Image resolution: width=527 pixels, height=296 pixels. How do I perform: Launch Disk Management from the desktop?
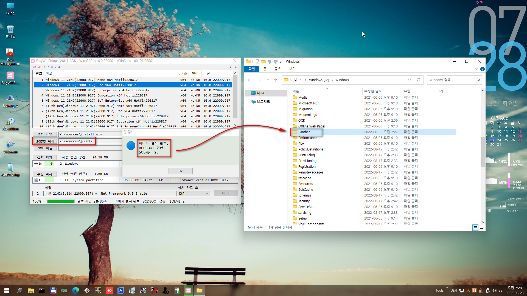click(10, 57)
